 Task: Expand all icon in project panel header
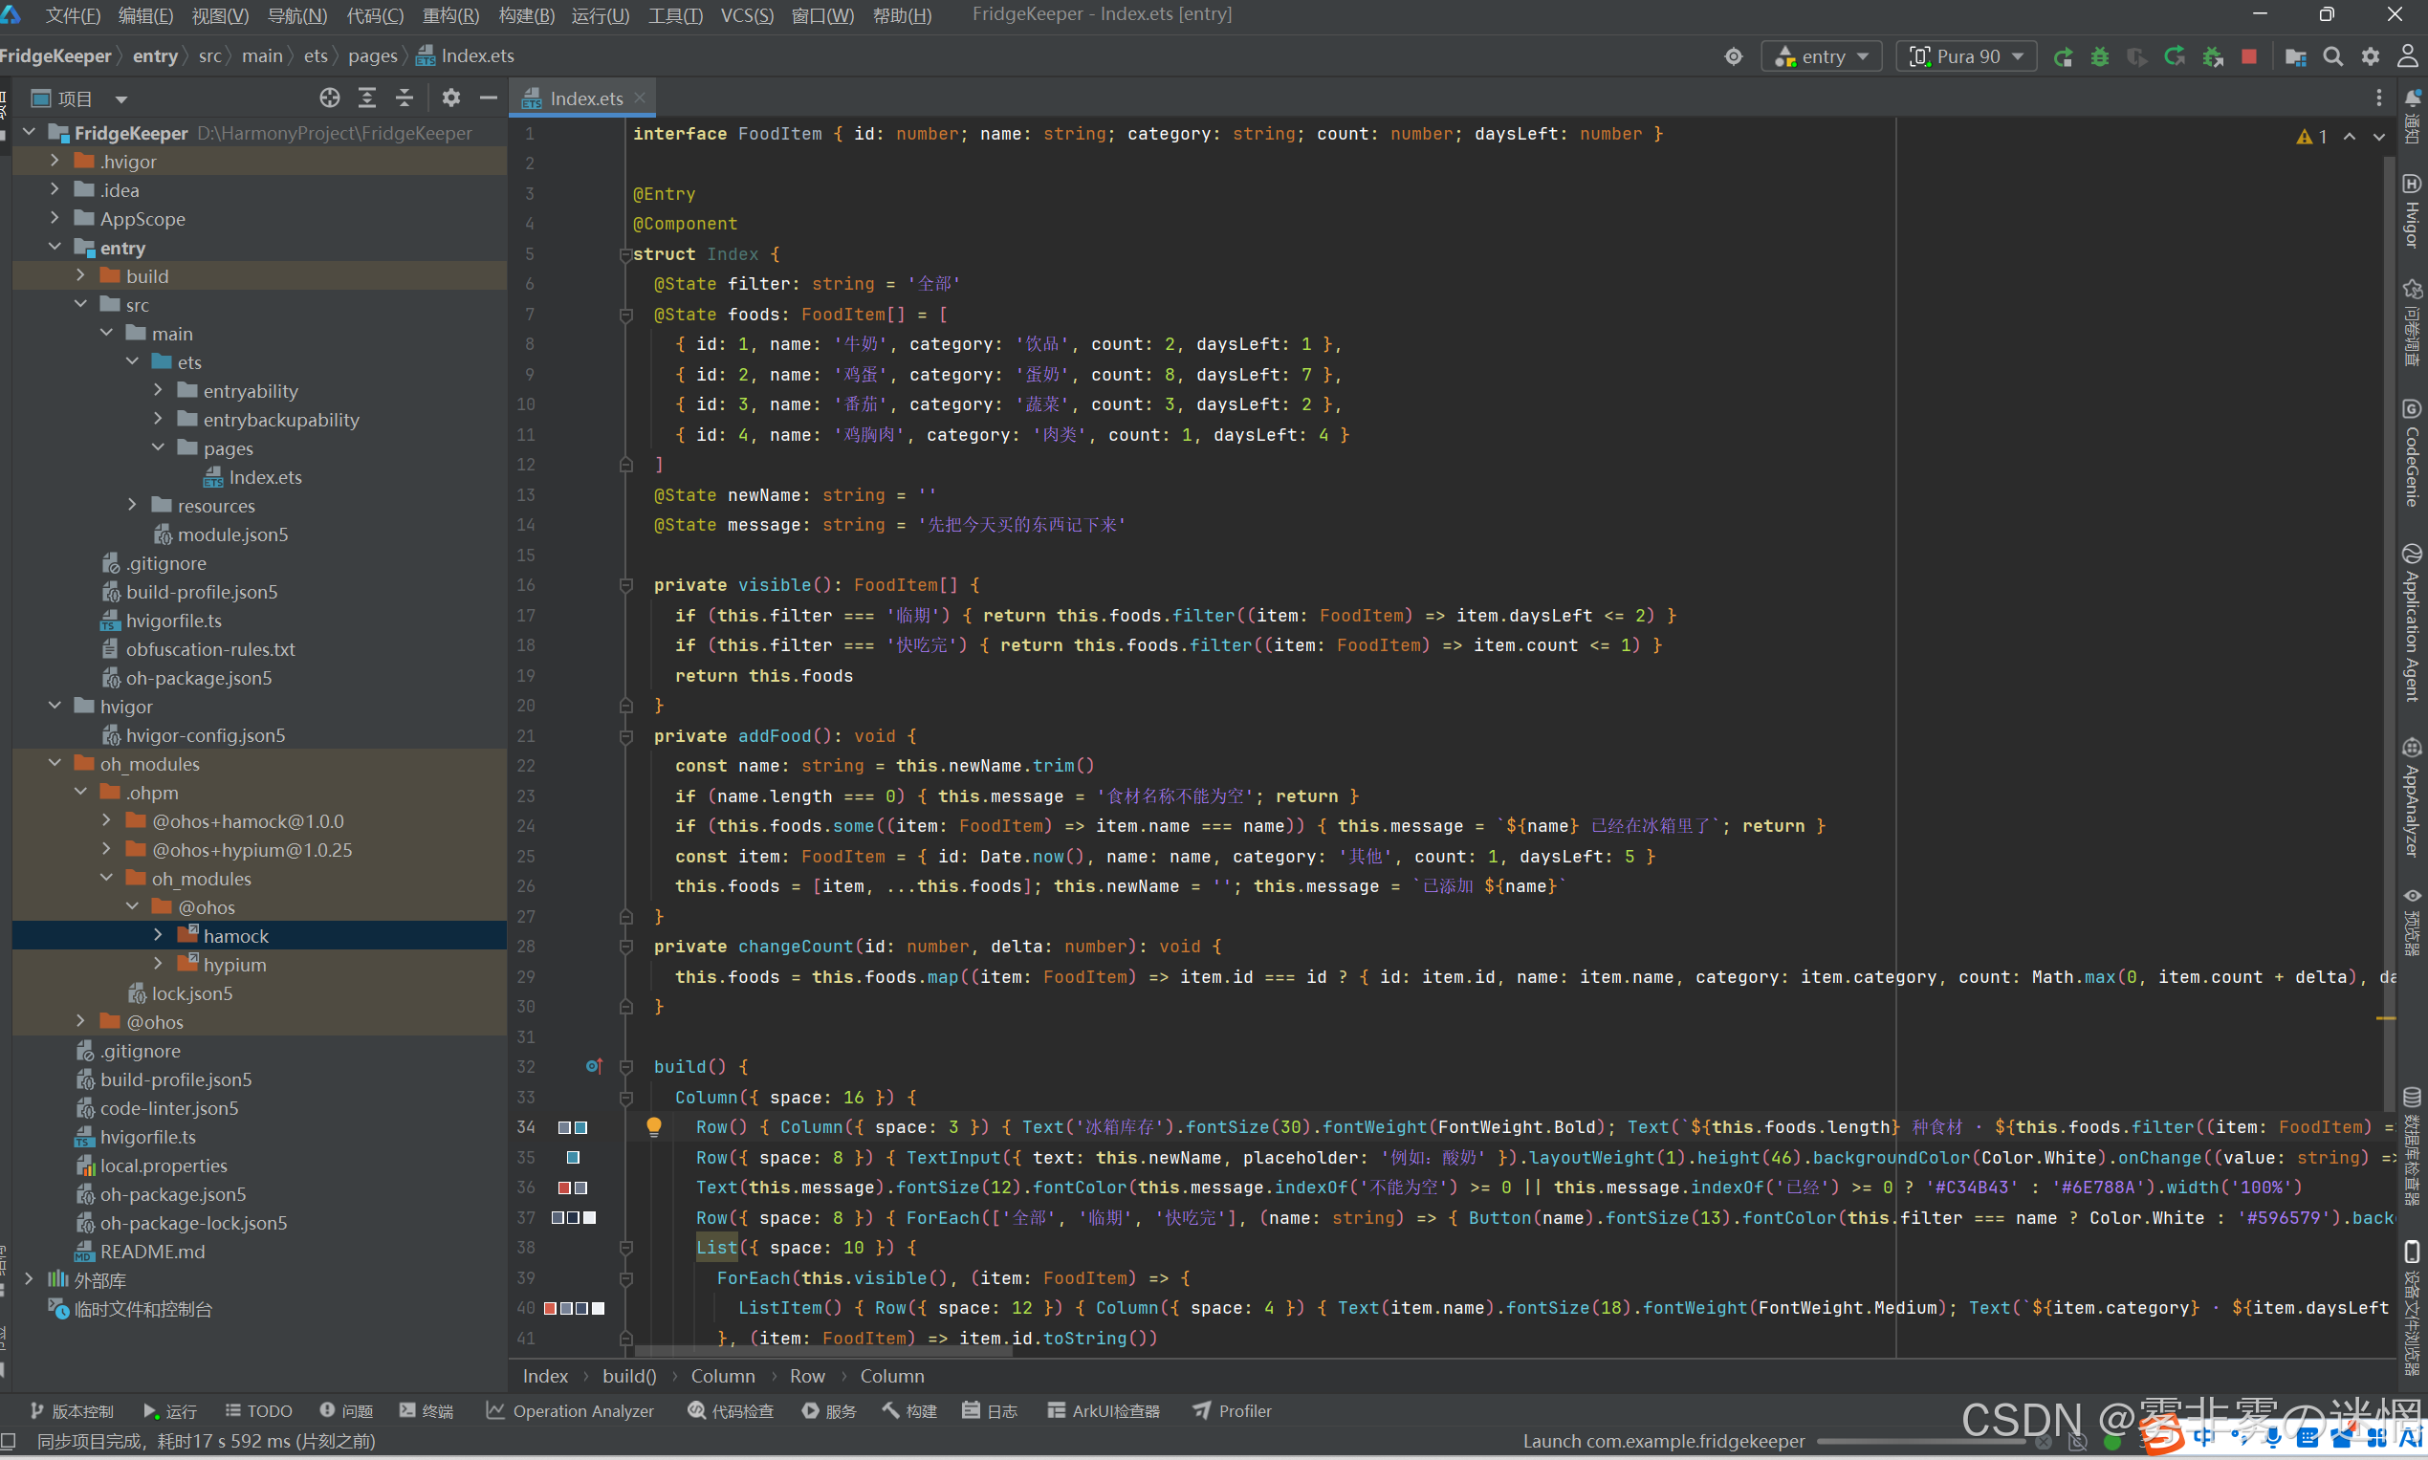point(367,98)
